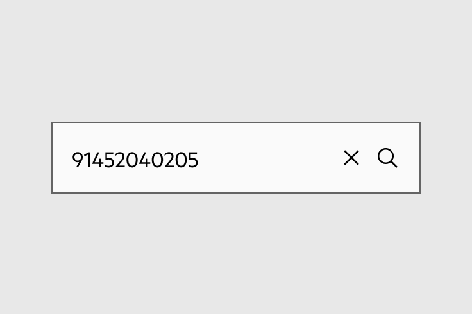Select the magnifier icon next to the X
The width and height of the screenshot is (472, 314).
click(x=387, y=158)
